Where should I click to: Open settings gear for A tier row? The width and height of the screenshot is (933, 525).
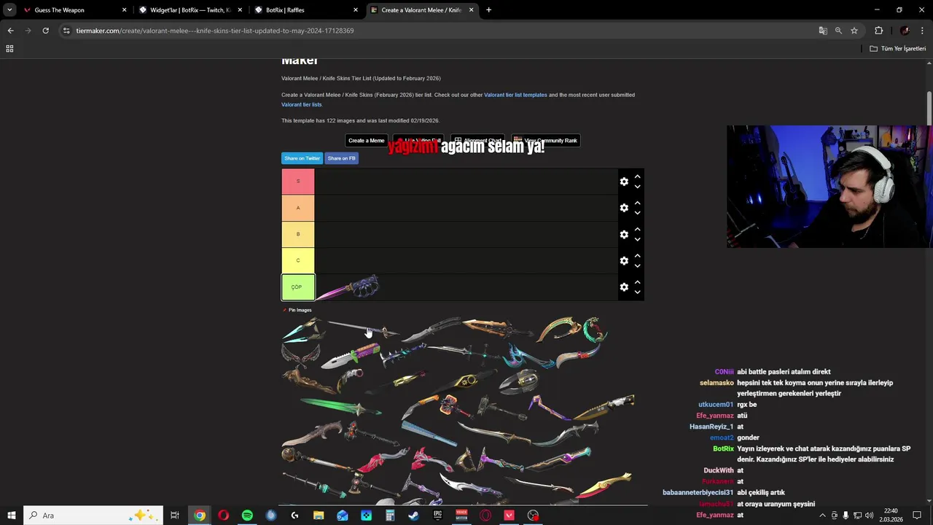click(624, 208)
